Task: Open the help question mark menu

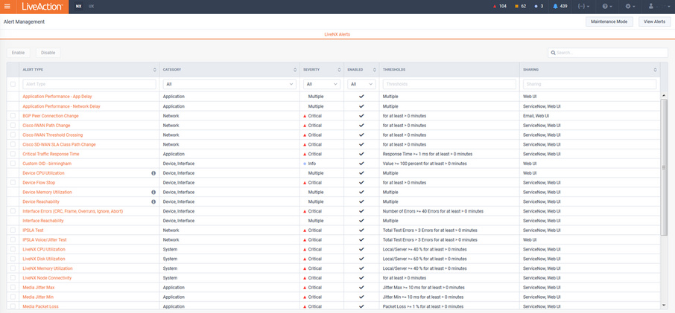Action: 607,7
